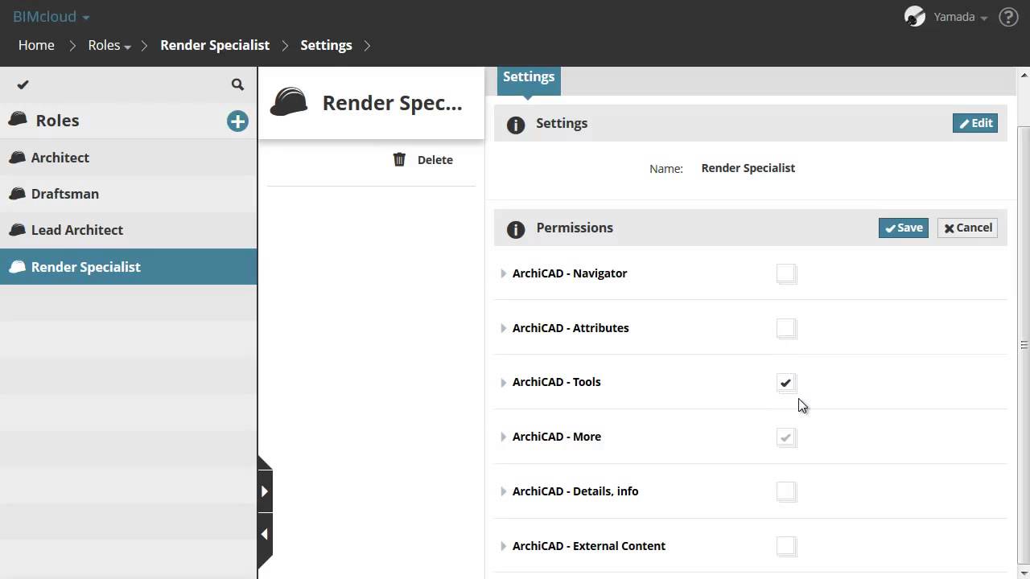Select Draftsman role in list
The image size is (1030, 579).
tap(129, 194)
